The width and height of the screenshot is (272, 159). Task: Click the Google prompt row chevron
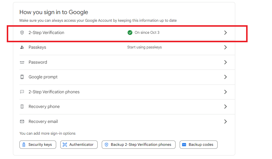pos(226,77)
